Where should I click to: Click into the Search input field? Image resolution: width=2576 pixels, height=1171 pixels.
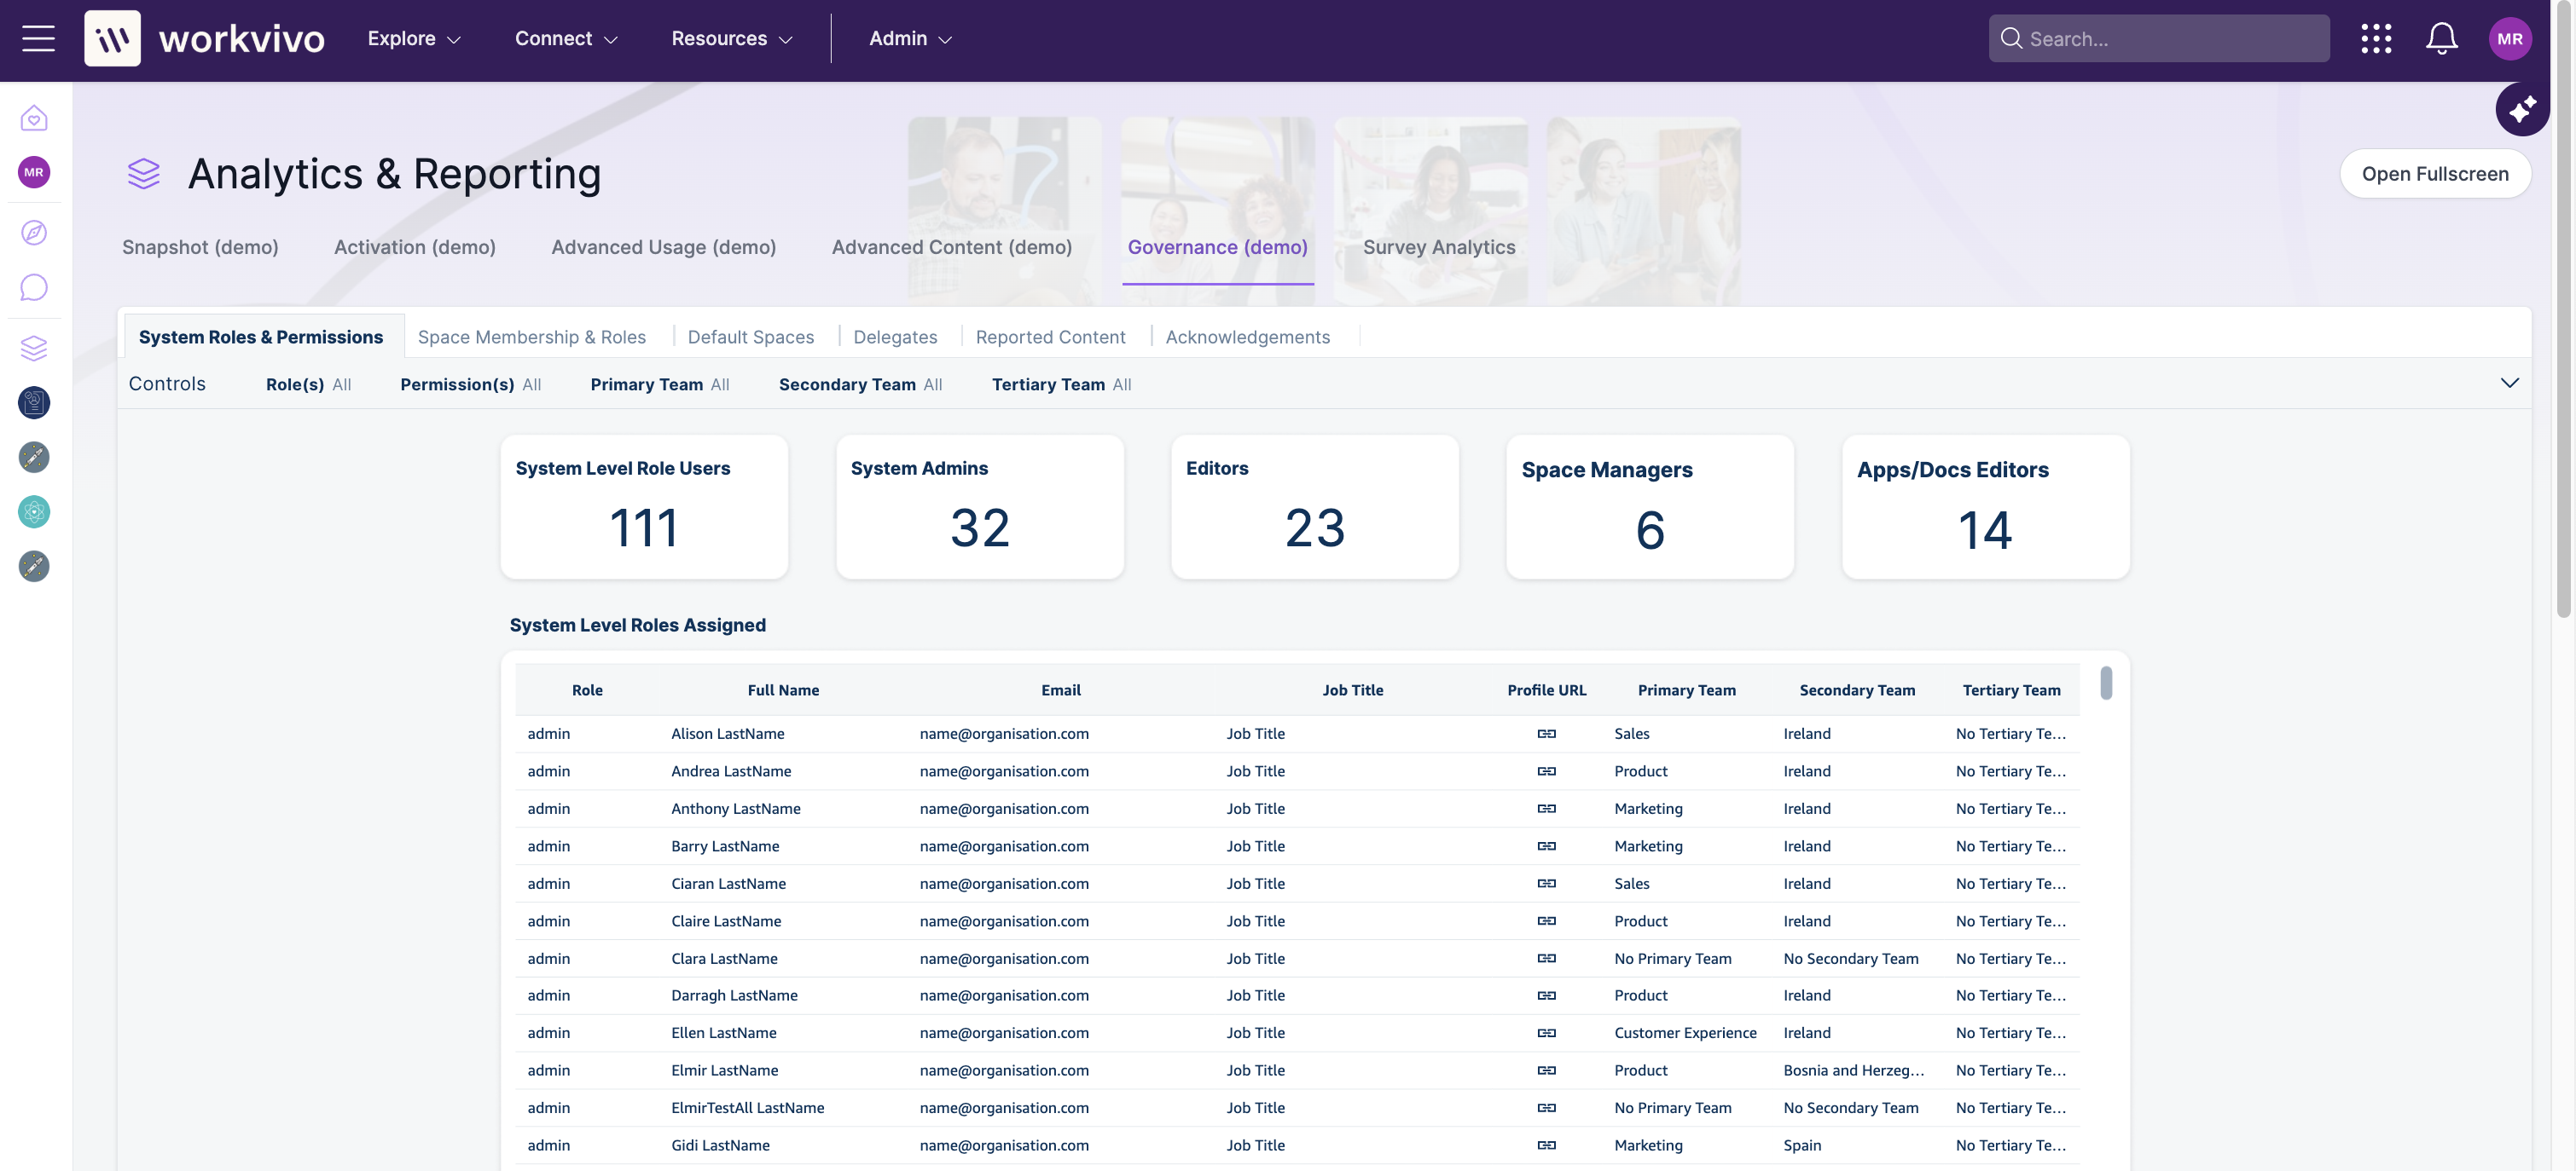point(2170,39)
